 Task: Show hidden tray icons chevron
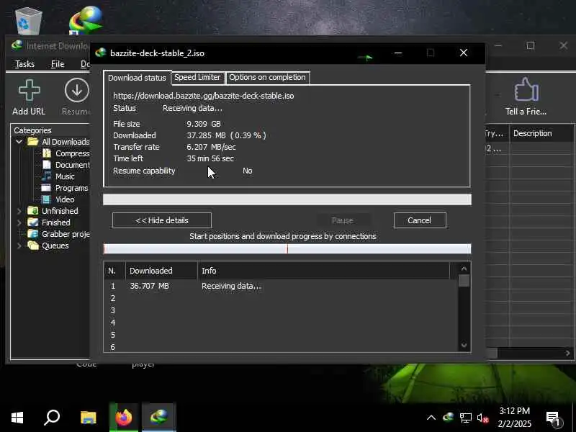click(x=431, y=418)
